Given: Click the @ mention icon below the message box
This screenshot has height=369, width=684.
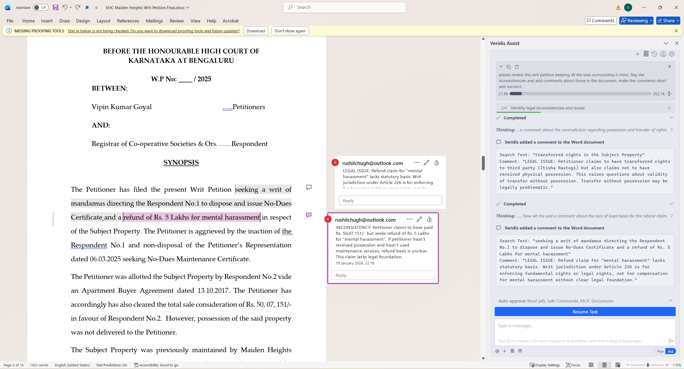Looking at the screenshot, I should coord(497,351).
